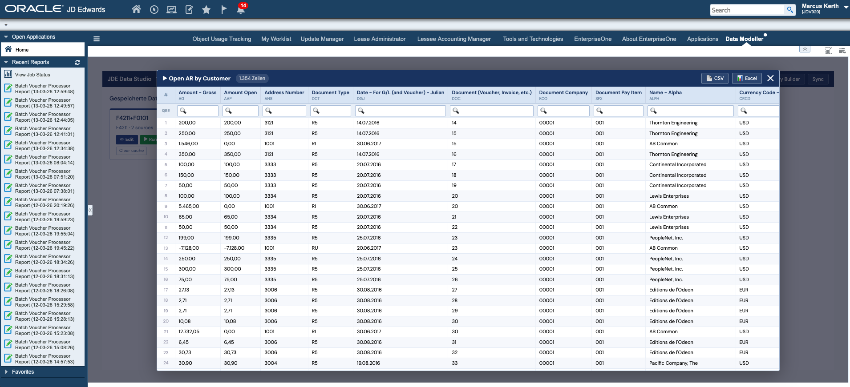850x387 pixels.
Task: Go to the Home icon in top bar
Action: [x=136, y=9]
